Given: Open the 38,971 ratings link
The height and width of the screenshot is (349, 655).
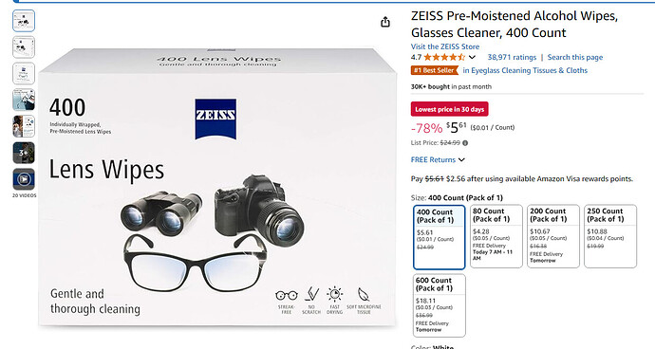Looking at the screenshot, I should (x=512, y=57).
